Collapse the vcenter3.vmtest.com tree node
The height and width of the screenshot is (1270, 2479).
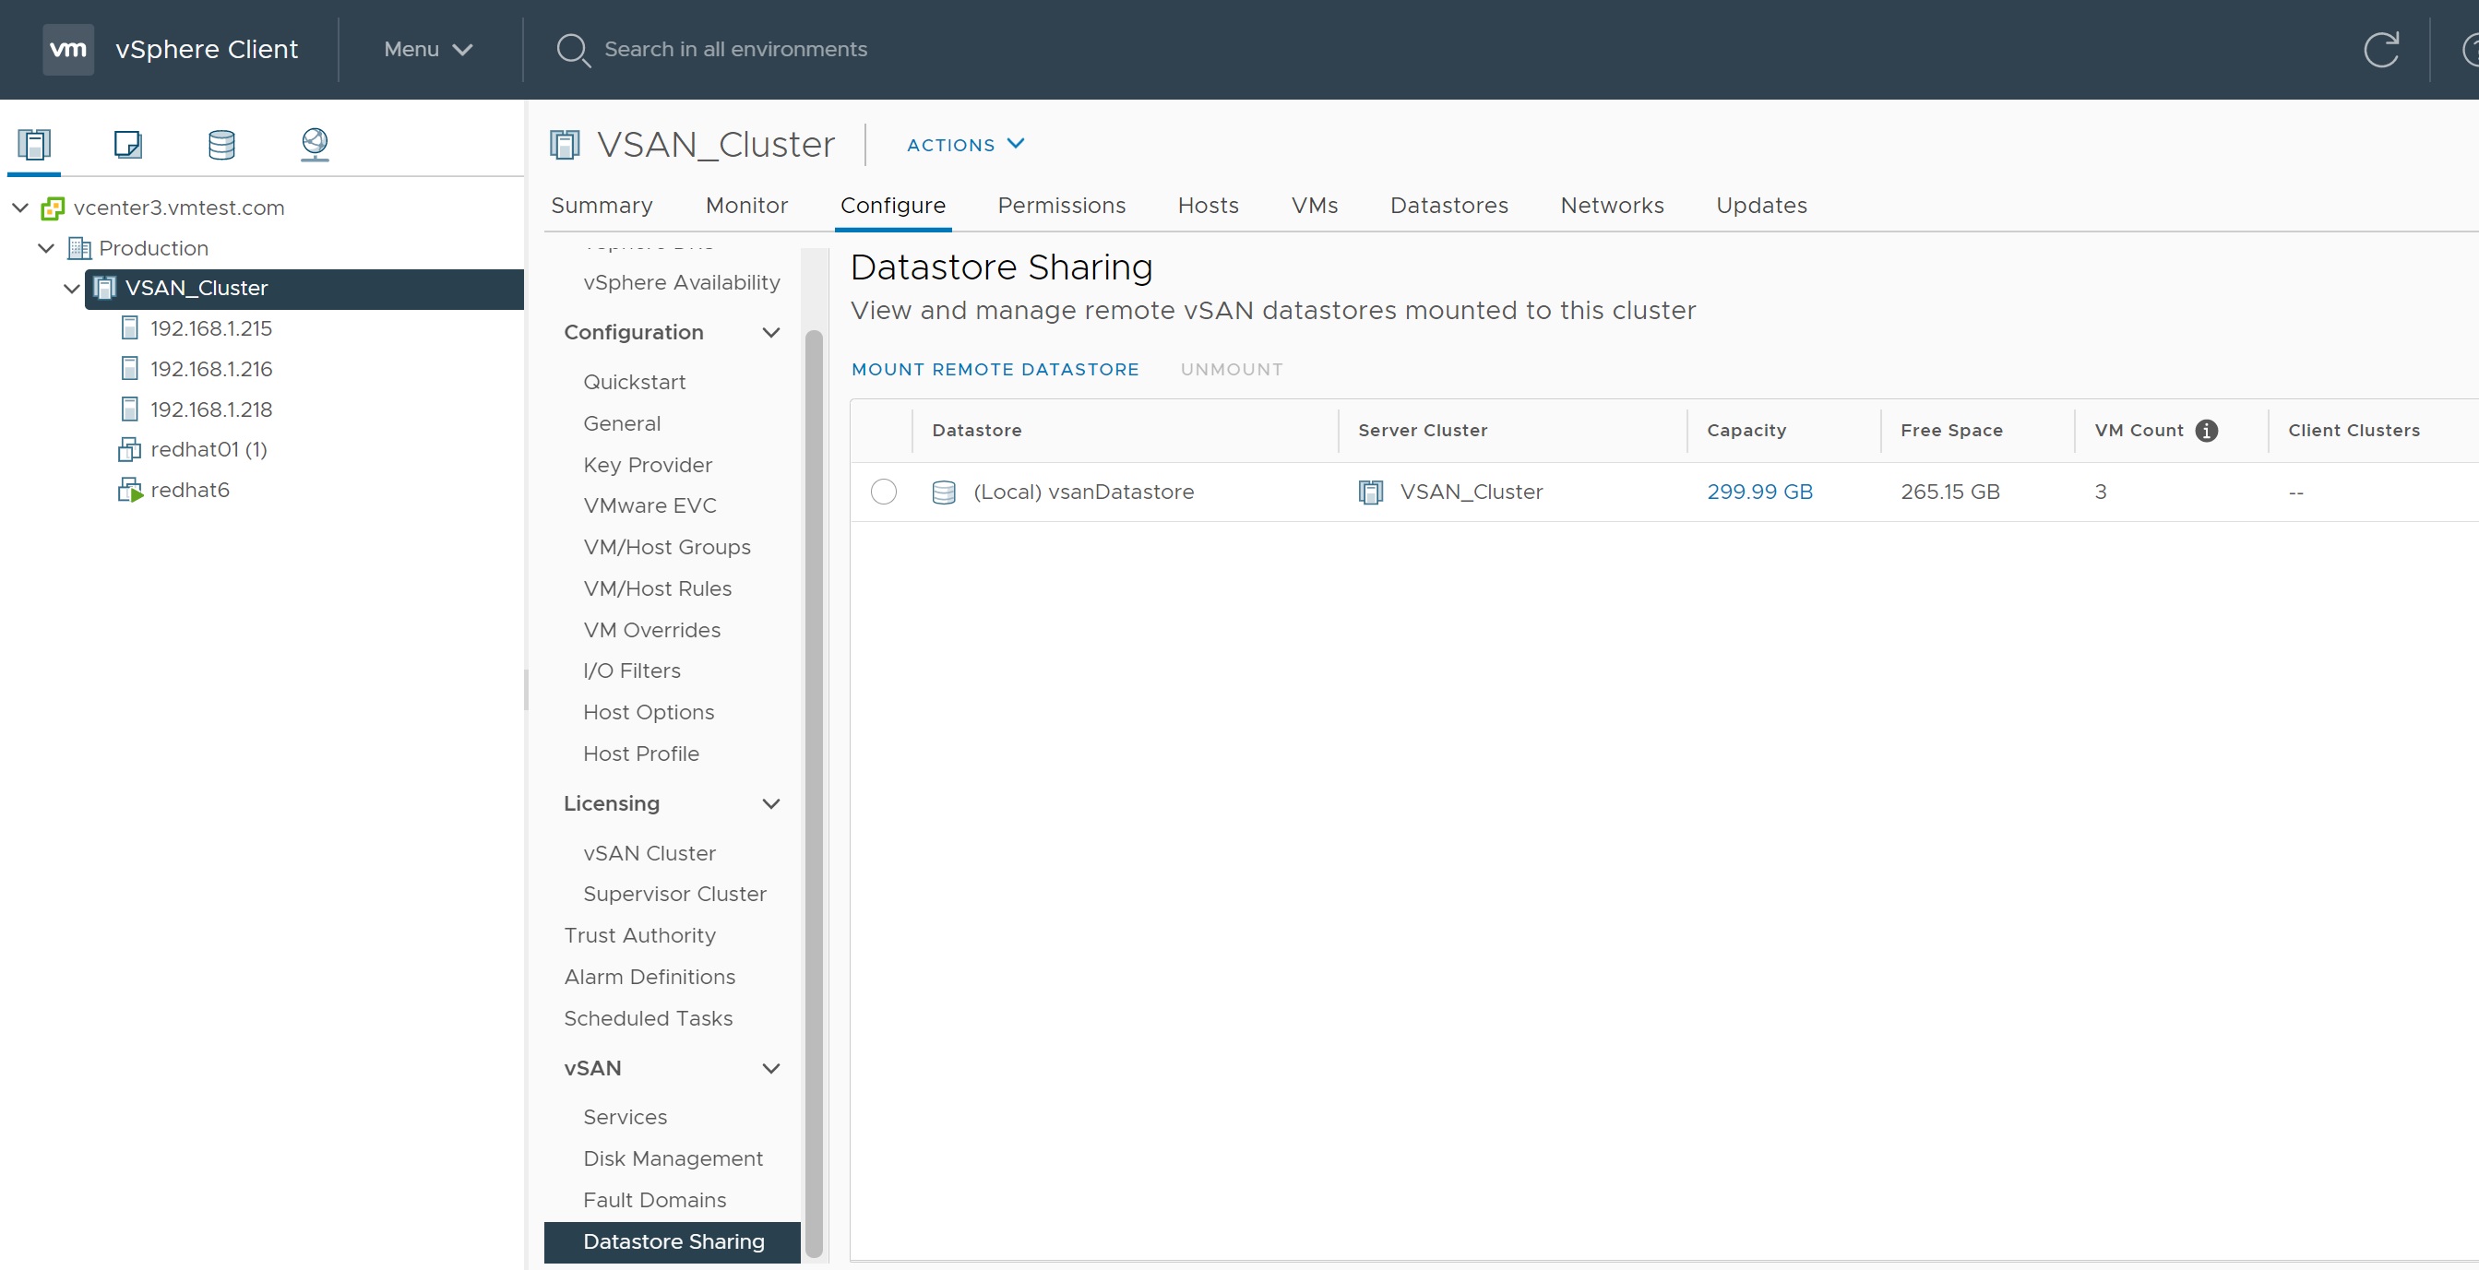pyautogui.click(x=19, y=208)
